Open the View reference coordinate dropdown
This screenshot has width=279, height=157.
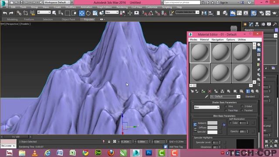112,12
